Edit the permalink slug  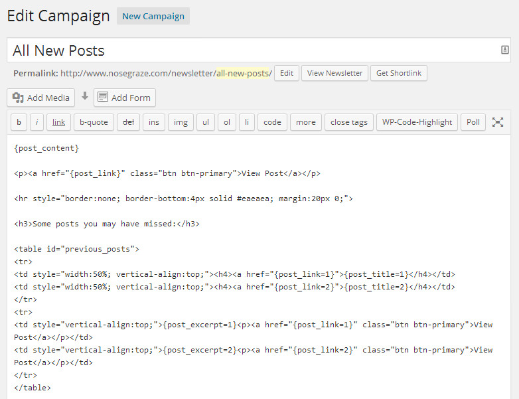click(x=286, y=73)
